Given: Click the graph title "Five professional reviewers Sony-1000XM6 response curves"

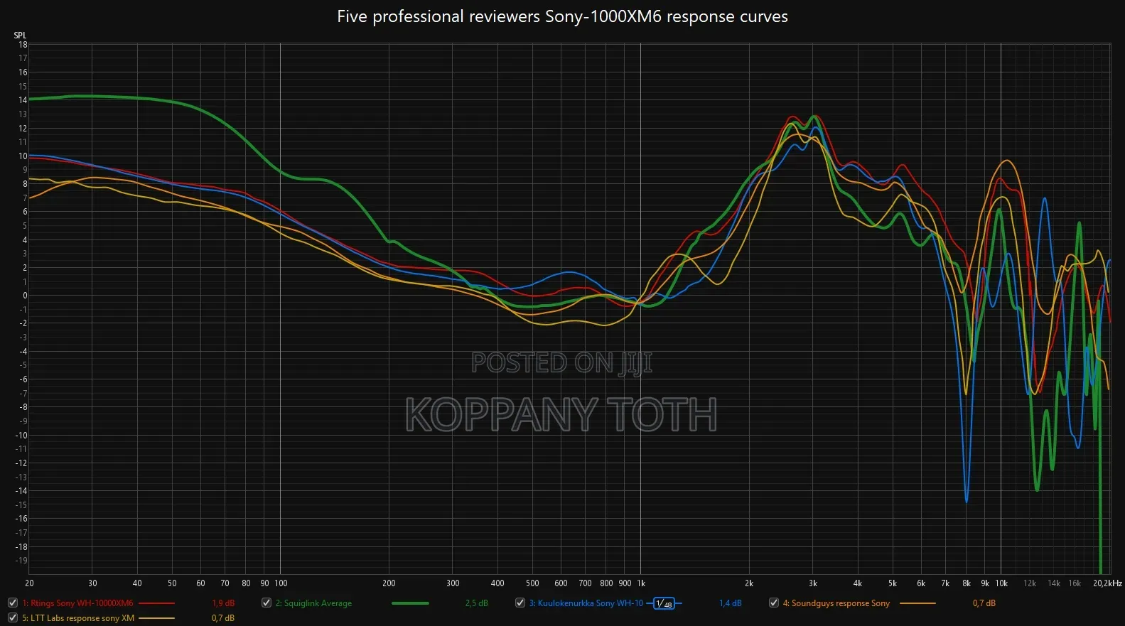Looking at the screenshot, I should 562,16.
